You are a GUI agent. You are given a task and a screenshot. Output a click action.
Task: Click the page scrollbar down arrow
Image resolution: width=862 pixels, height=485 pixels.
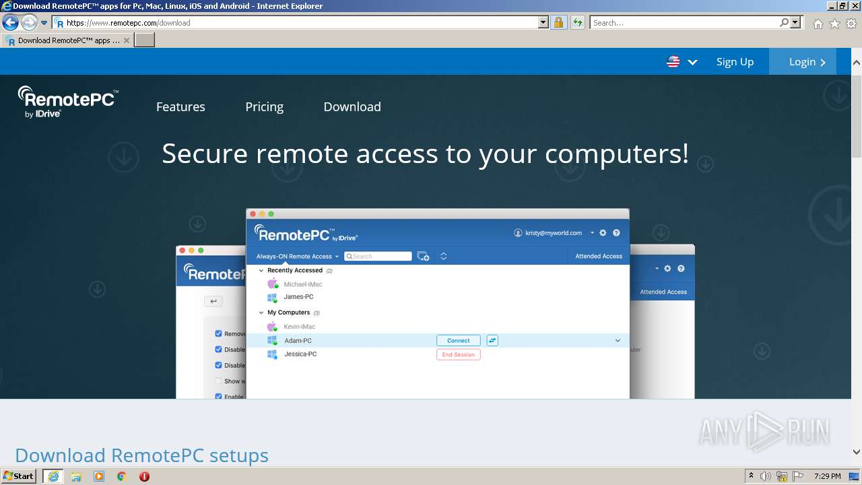click(x=856, y=453)
